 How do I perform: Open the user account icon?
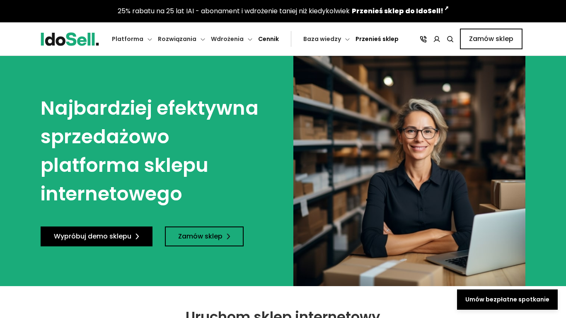(x=437, y=39)
